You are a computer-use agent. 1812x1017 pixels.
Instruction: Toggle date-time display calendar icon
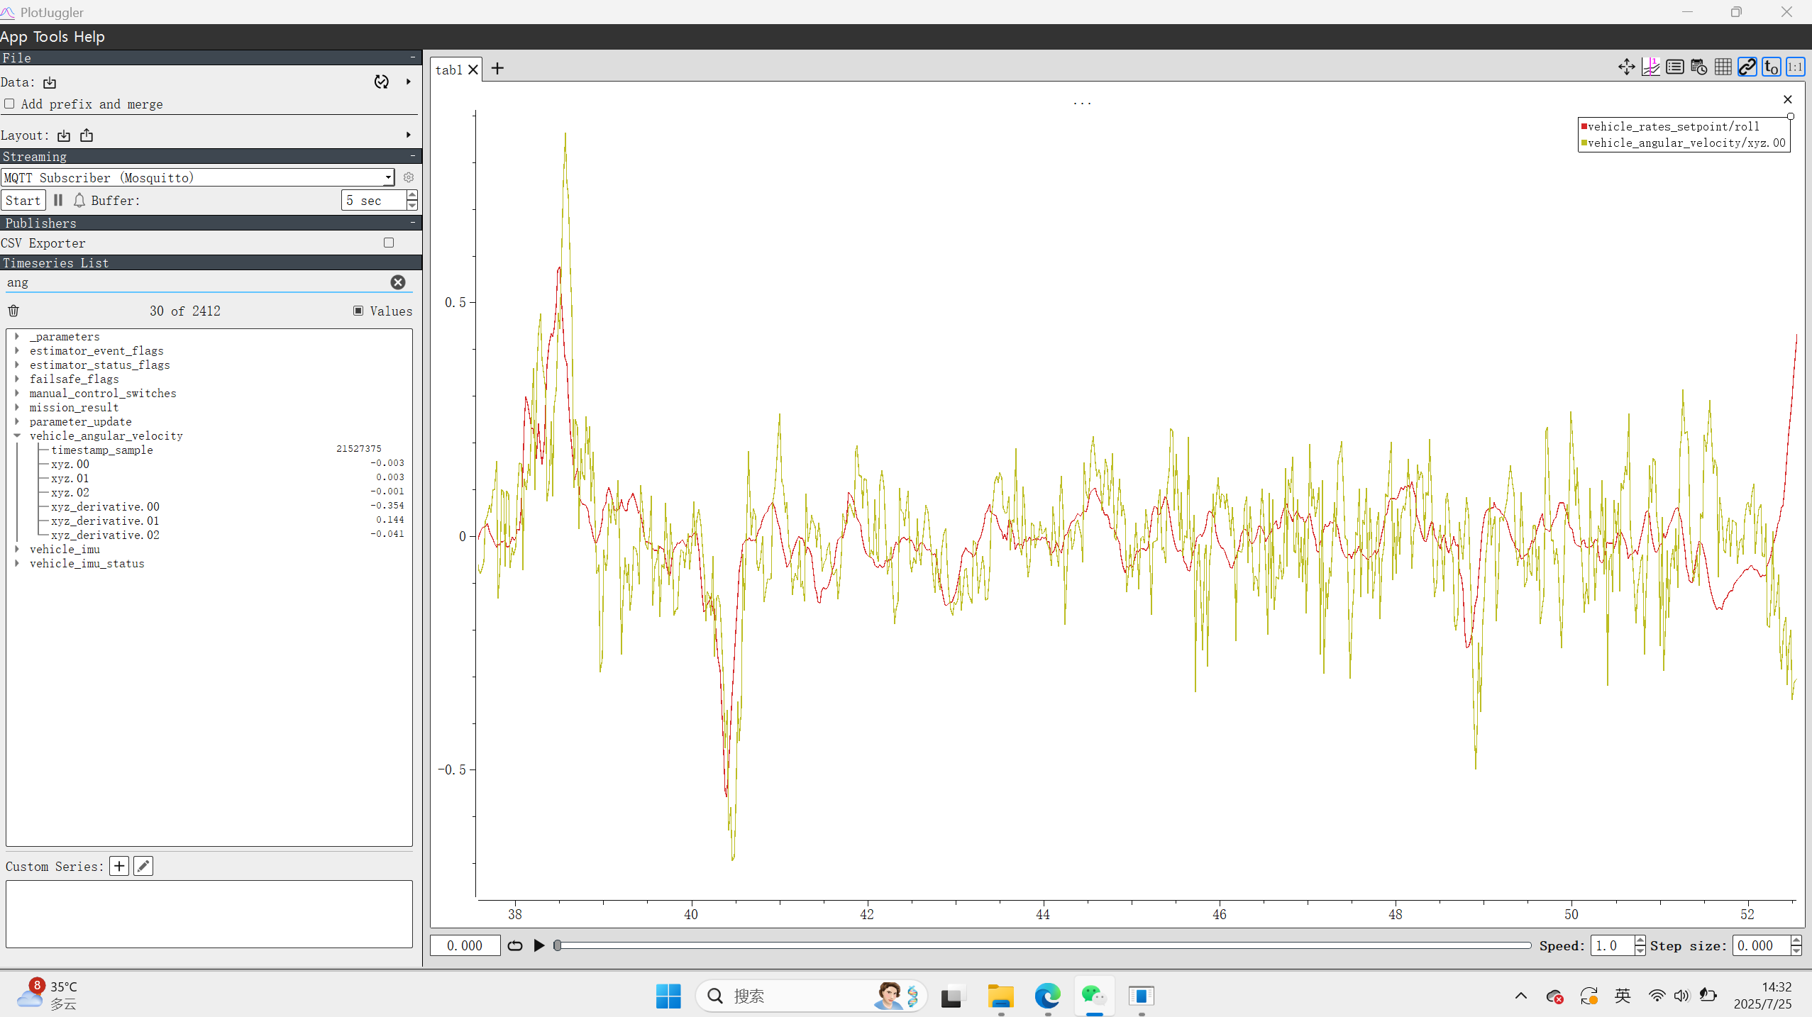1698,67
